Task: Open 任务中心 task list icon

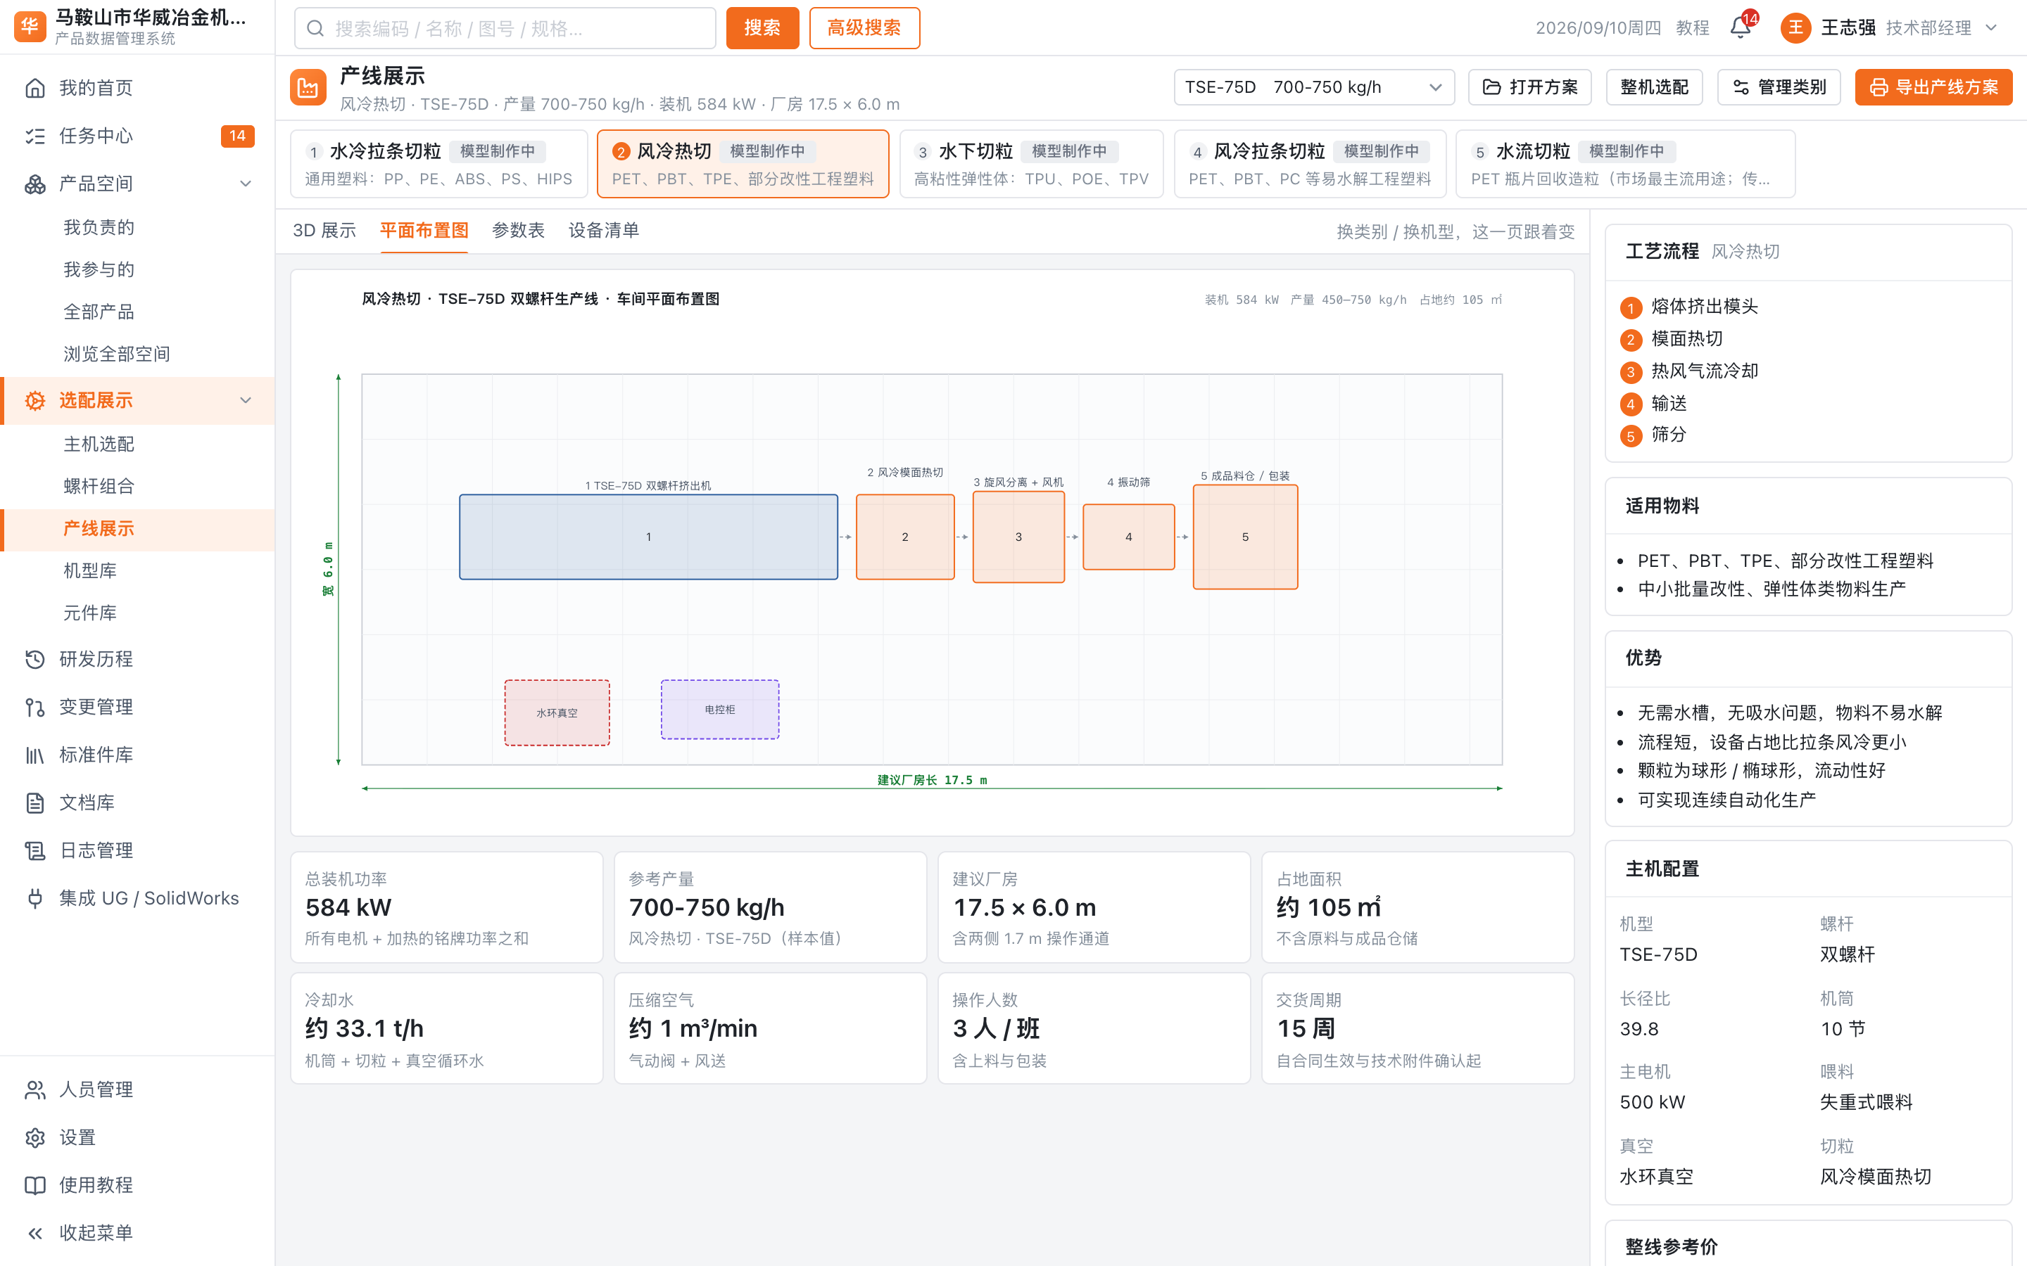Action: coord(35,136)
